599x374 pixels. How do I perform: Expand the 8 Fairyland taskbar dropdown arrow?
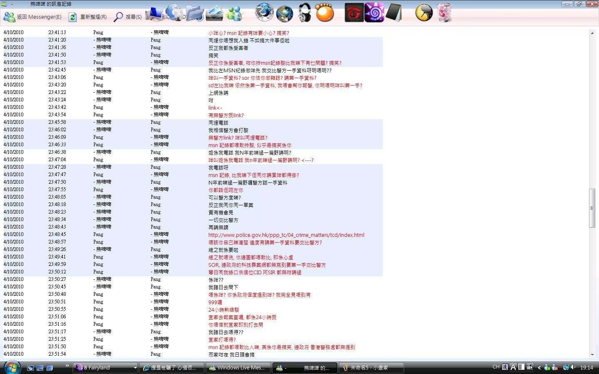point(135,368)
